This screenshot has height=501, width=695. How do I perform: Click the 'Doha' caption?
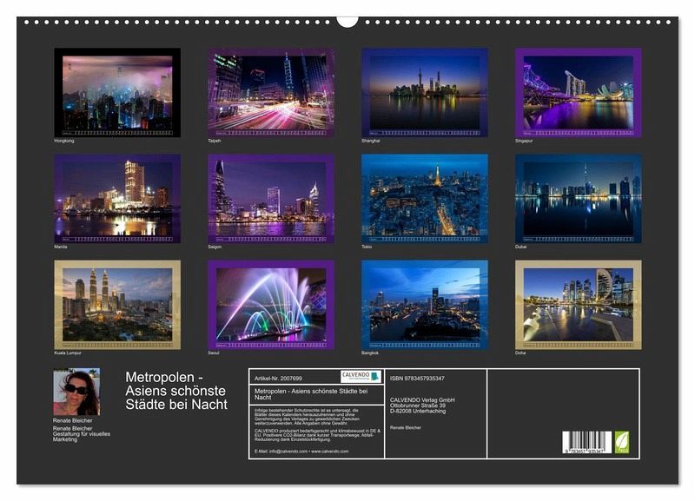(520, 353)
